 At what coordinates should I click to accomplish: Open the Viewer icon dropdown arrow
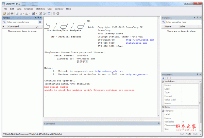(24, 14)
